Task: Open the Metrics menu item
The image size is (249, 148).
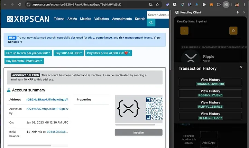Action: click(x=85, y=19)
